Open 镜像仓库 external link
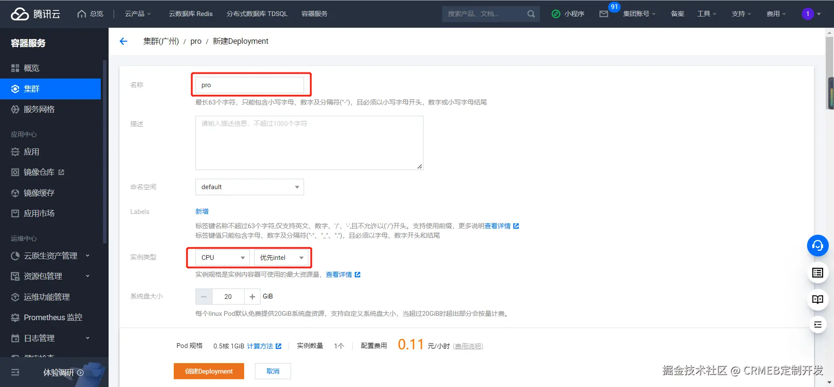834x387 pixels. point(50,172)
